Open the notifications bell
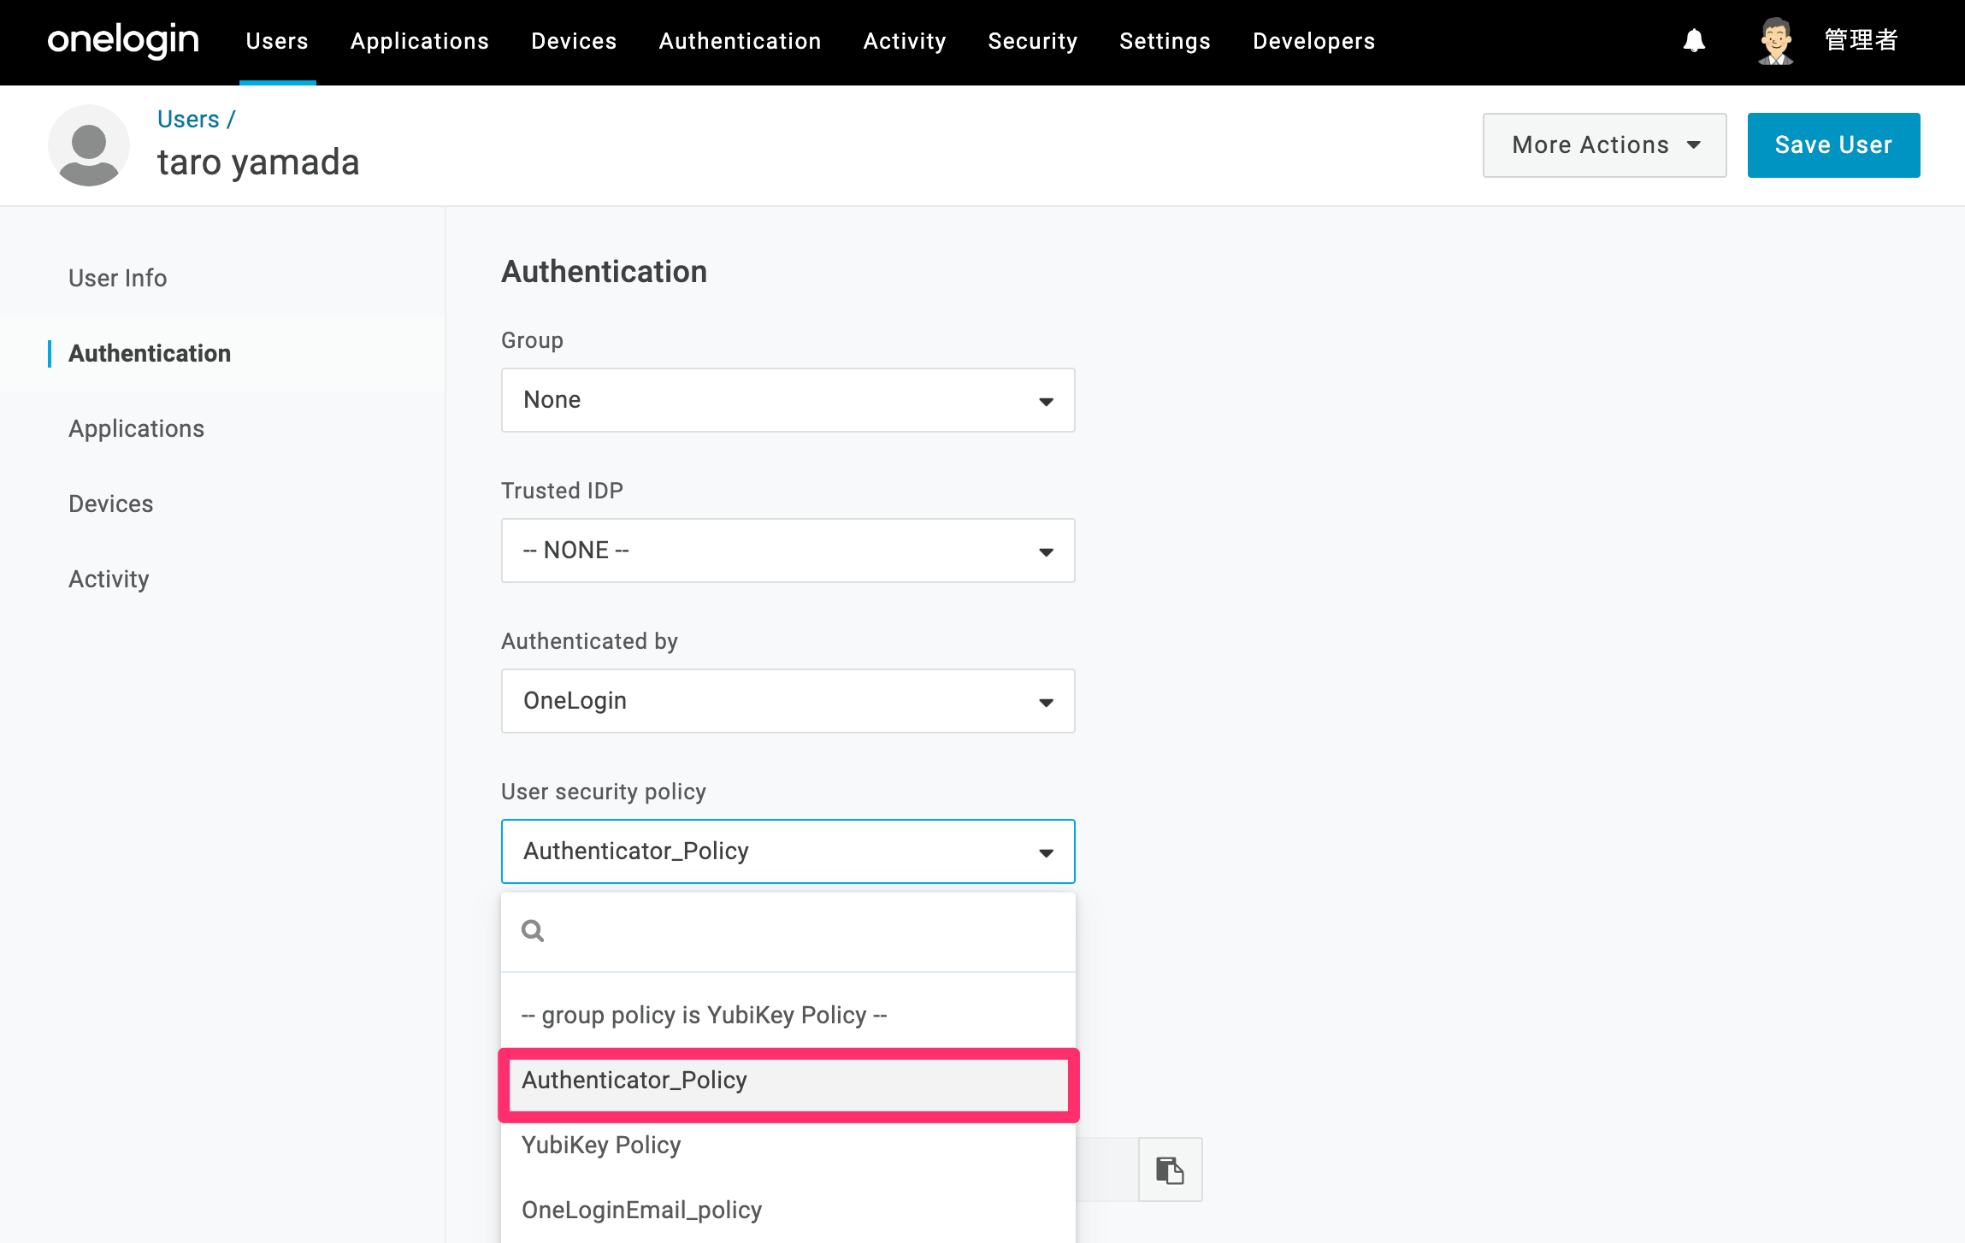The width and height of the screenshot is (1965, 1243). coord(1694,40)
